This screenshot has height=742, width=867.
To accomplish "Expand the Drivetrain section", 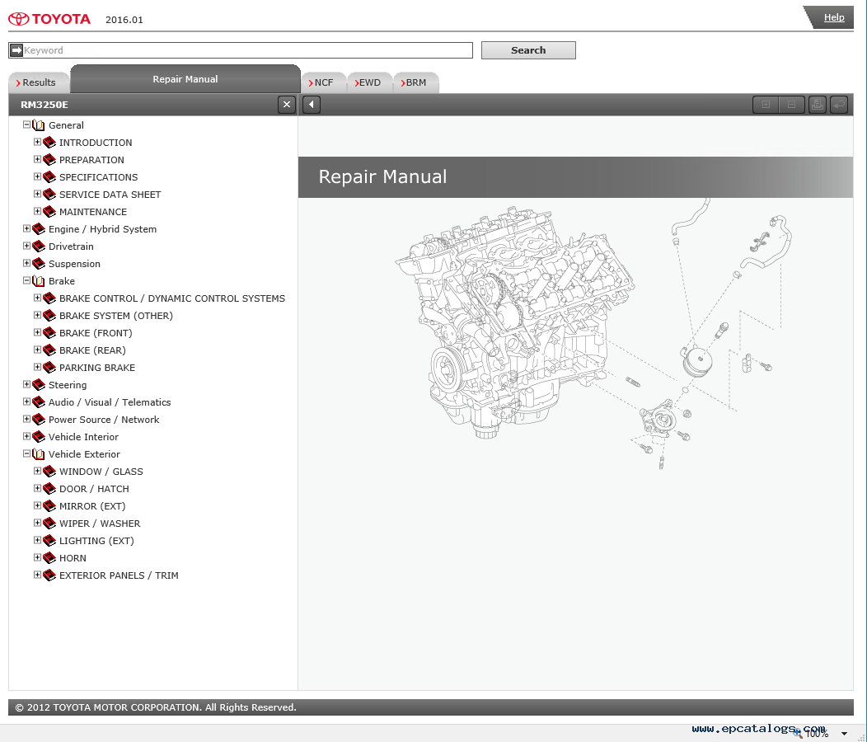I will [x=26, y=246].
